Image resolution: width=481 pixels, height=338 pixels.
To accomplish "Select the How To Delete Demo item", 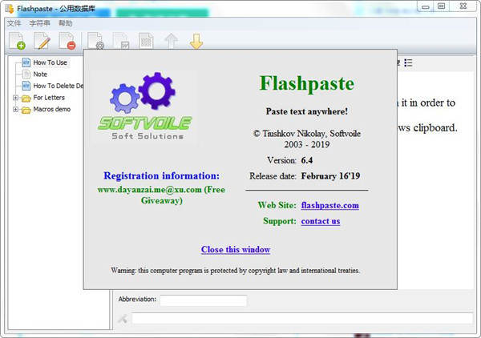I will pyautogui.click(x=58, y=86).
